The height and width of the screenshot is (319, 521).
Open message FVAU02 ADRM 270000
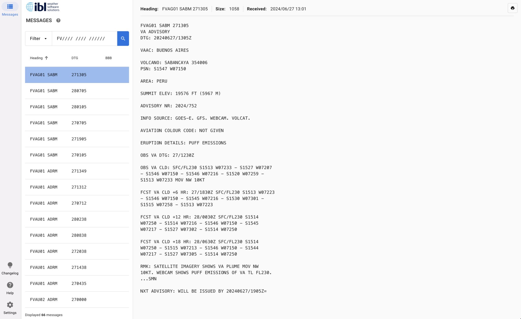click(x=77, y=299)
